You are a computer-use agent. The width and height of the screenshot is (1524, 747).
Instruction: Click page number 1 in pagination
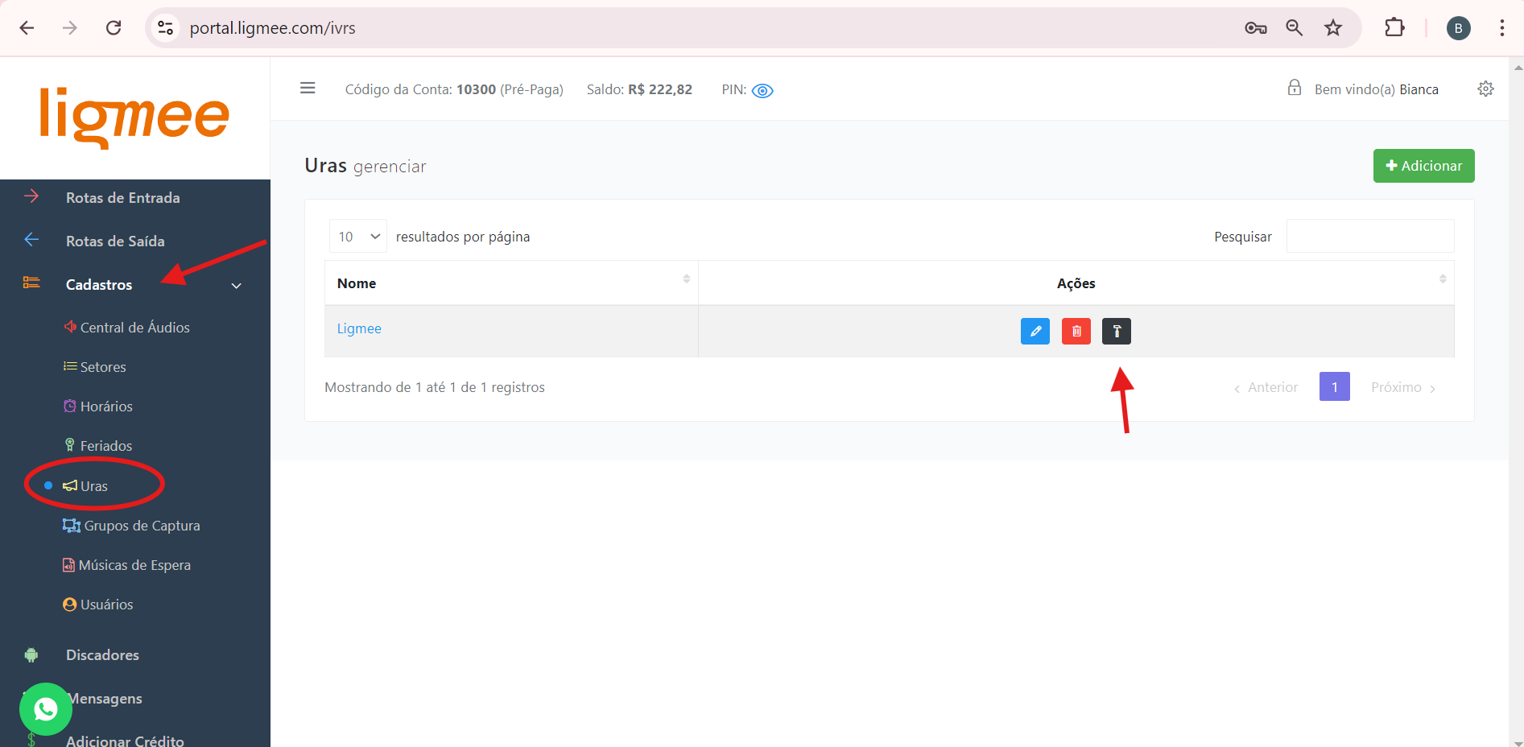pyautogui.click(x=1334, y=387)
